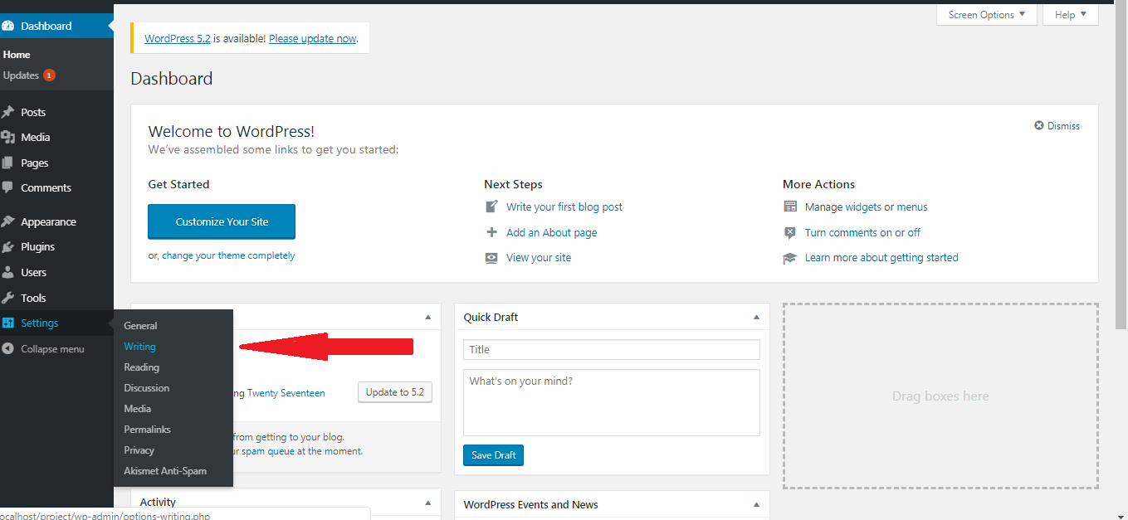Click change your theme completely link
Screen dimensions: 1128x520
tap(228, 255)
